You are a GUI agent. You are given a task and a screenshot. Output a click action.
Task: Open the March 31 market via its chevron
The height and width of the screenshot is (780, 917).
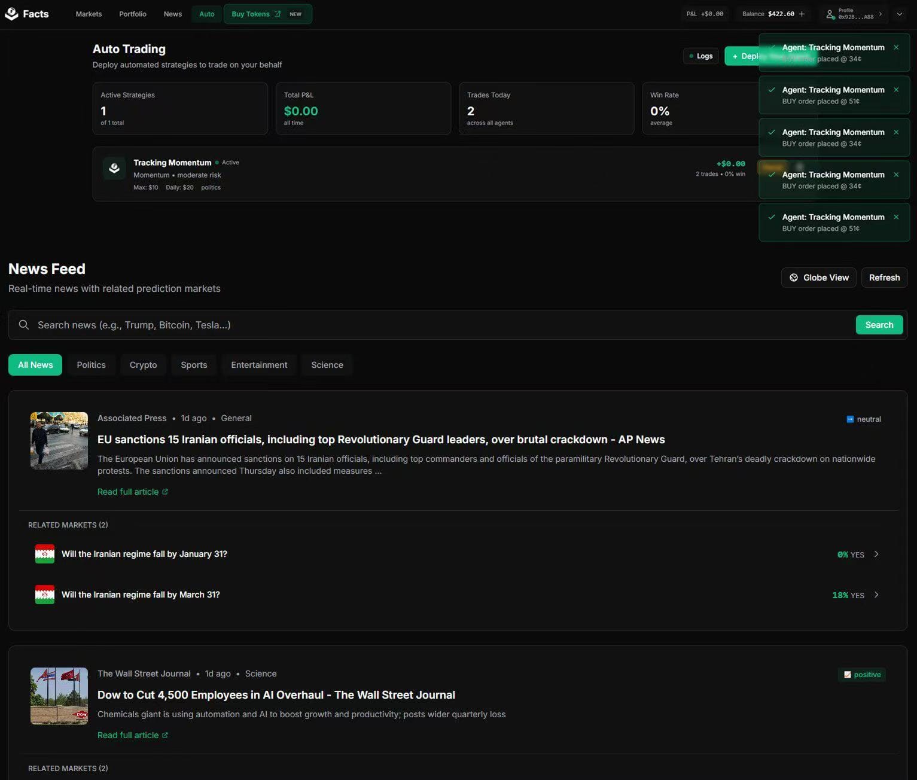pos(876,595)
